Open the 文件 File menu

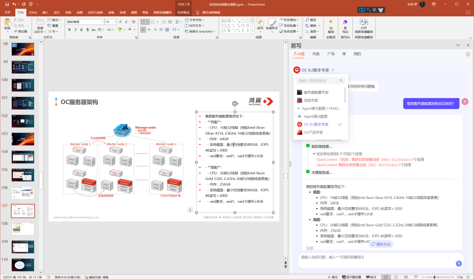(8, 12)
